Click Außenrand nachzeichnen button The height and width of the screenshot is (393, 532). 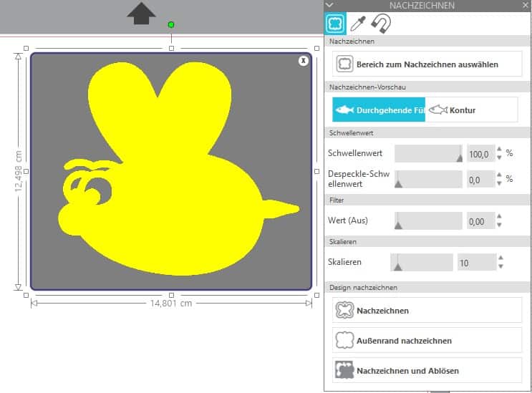point(427,340)
